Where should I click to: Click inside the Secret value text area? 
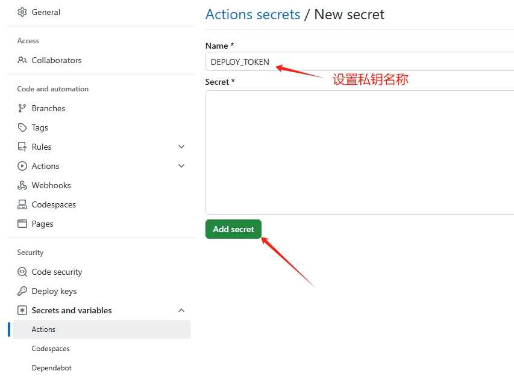click(360, 152)
